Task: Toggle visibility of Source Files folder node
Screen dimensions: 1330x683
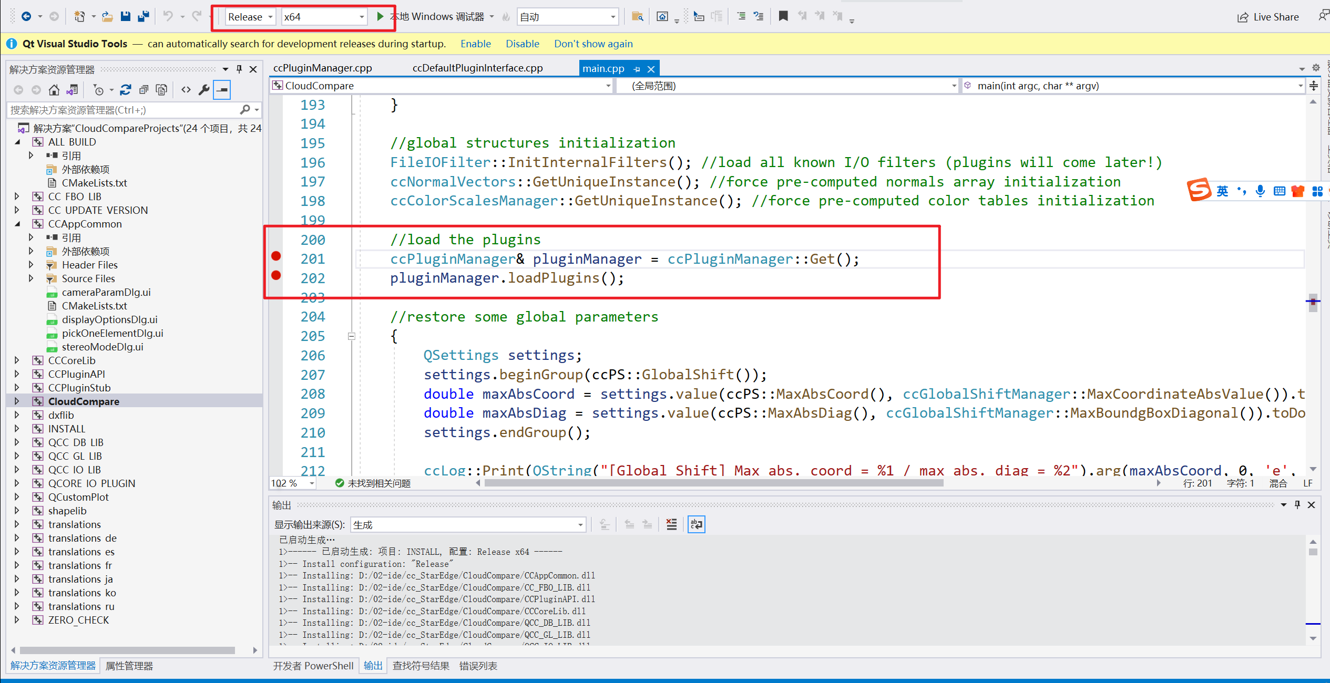Action: [30, 278]
